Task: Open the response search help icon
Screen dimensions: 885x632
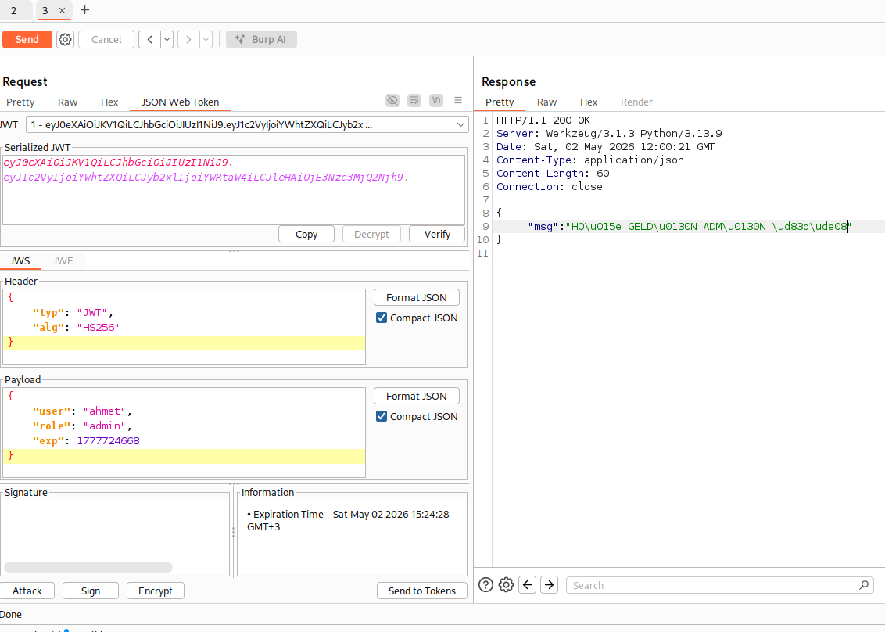Action: coord(485,585)
